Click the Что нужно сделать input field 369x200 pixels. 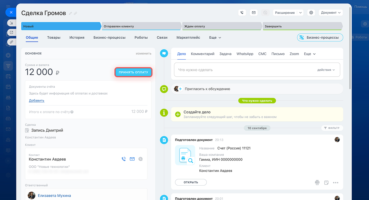click(242, 70)
